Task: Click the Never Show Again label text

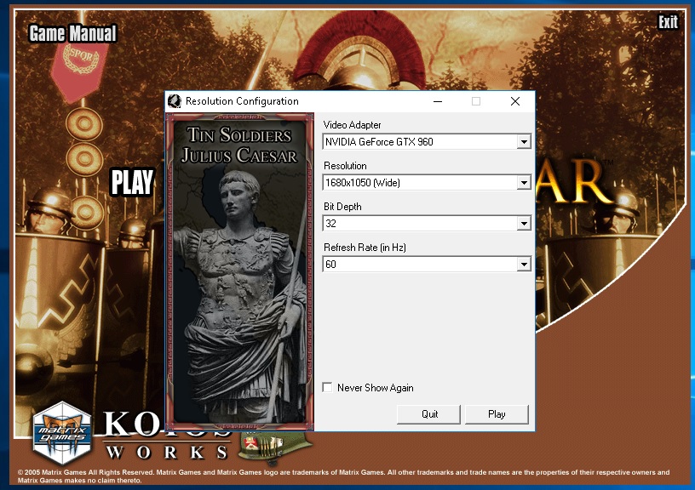Action: coord(375,388)
